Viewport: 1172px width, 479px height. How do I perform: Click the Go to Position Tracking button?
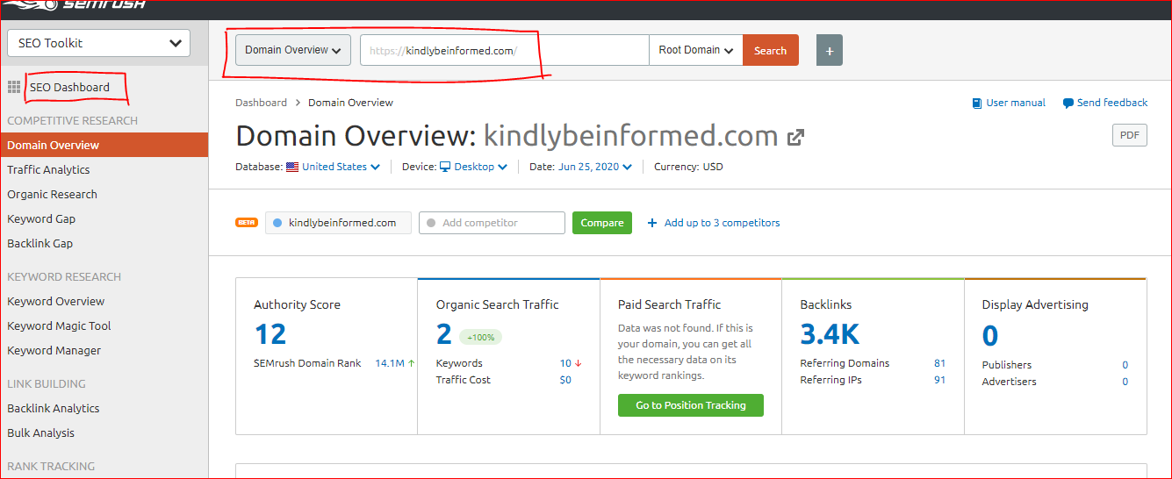[x=691, y=405]
